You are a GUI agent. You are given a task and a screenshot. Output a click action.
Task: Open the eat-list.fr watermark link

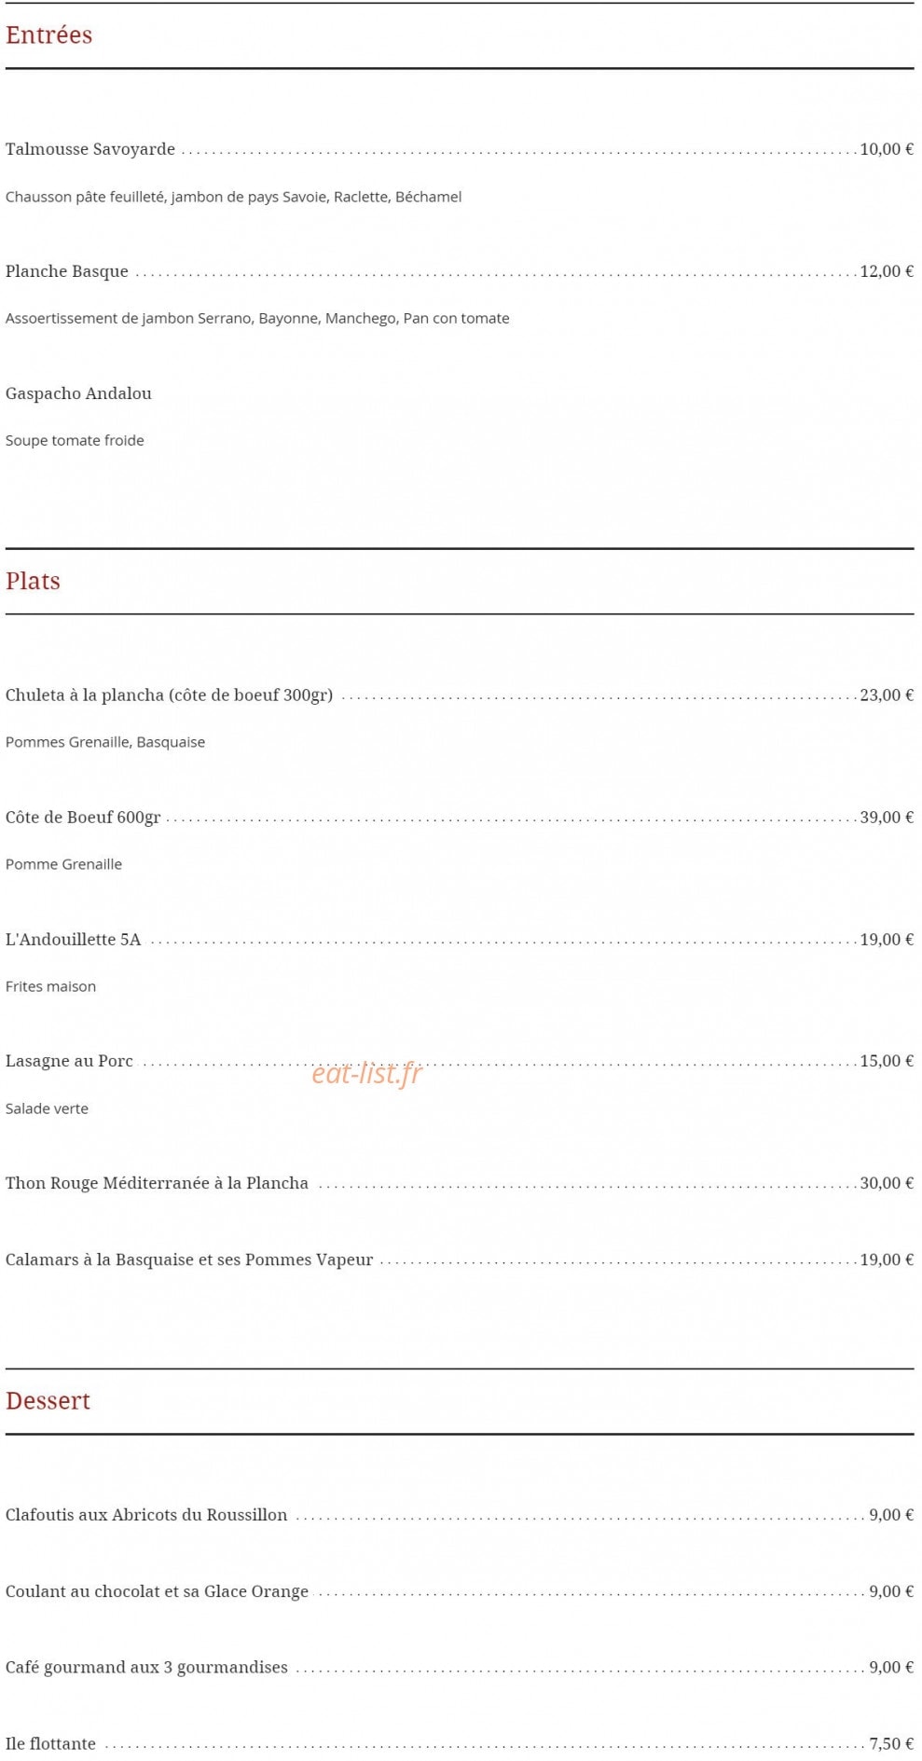(366, 1074)
